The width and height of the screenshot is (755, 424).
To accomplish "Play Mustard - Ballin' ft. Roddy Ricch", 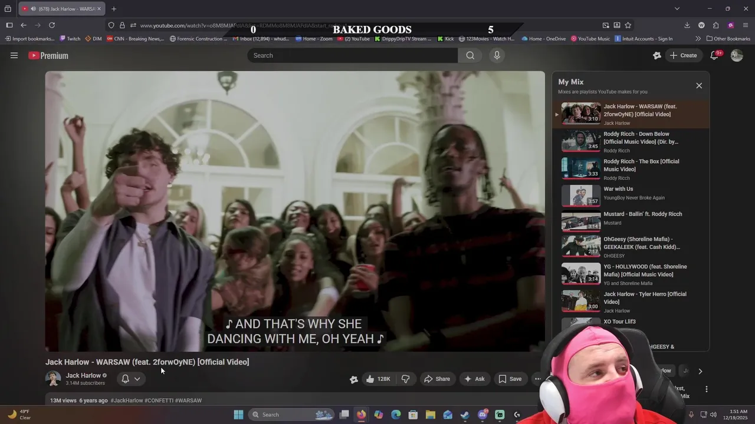I will pos(631,221).
